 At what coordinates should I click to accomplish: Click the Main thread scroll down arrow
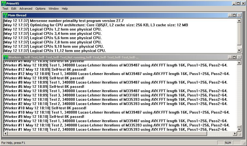point(239,50)
